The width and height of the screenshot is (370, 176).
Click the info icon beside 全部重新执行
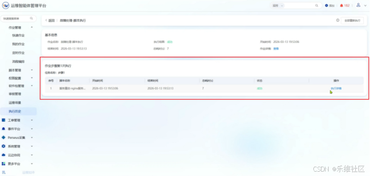pos(337,20)
